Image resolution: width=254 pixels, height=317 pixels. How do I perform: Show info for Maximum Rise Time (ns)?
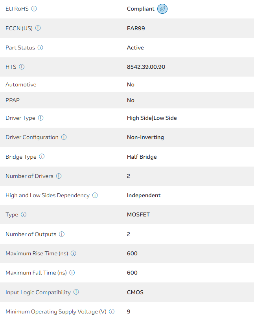[x=74, y=253]
